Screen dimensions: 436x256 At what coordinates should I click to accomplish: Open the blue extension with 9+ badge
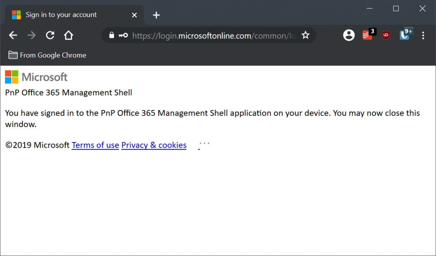click(x=405, y=35)
